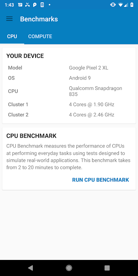The image size is (138, 276).
Task: Tap the Android back navigation button
Action: 31,268
